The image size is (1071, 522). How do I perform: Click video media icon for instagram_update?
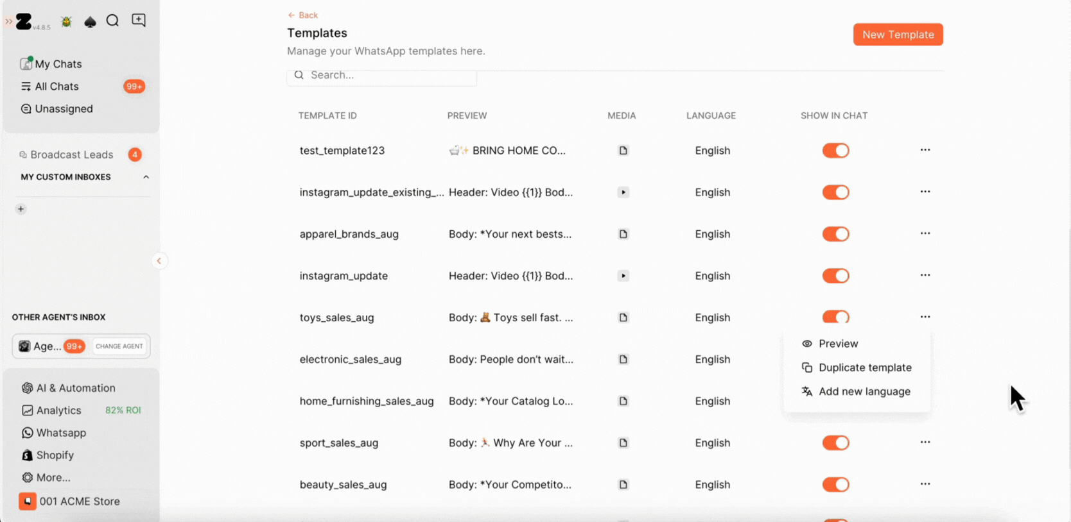[x=623, y=276]
